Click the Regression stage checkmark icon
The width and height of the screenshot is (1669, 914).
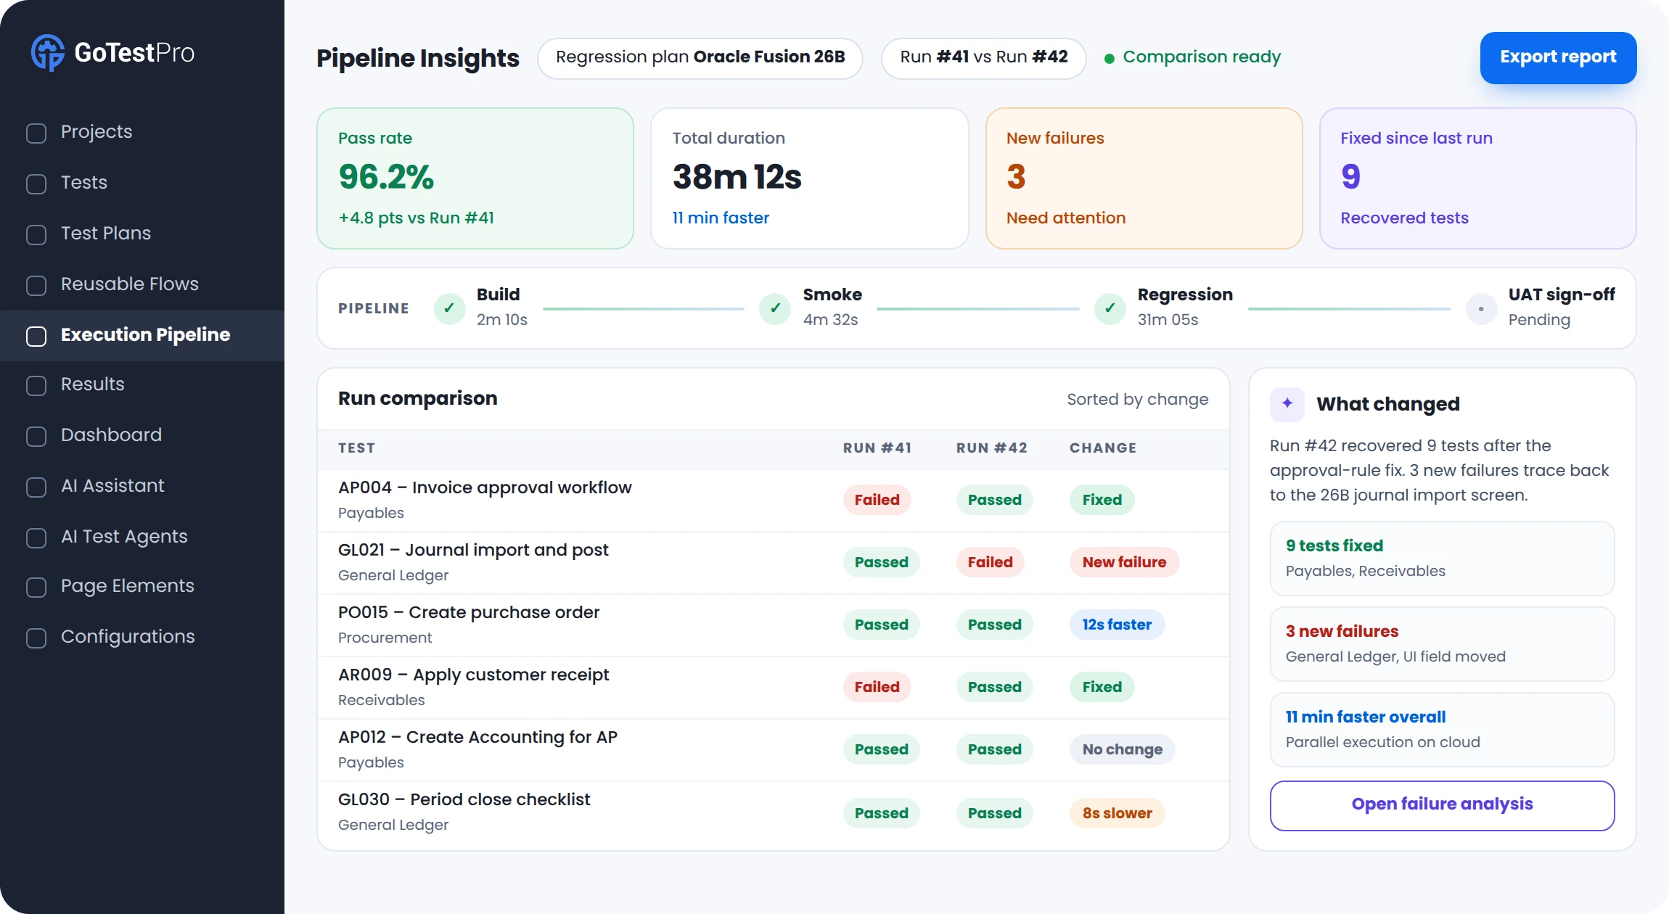(1110, 308)
